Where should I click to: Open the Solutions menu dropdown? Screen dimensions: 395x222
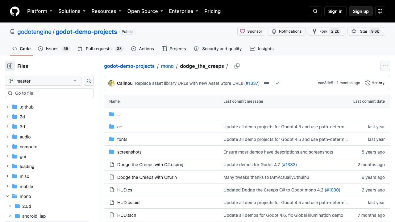click(x=72, y=11)
